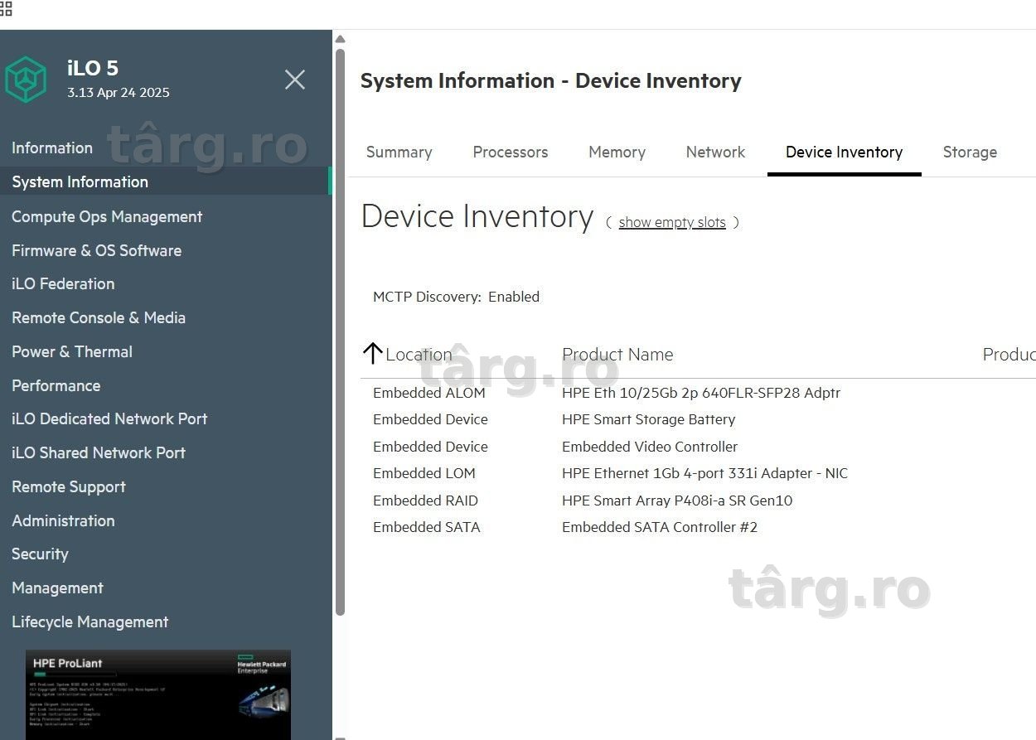The width and height of the screenshot is (1036, 740).
Task: Go to Firmware & OS Software
Action: tap(96, 250)
